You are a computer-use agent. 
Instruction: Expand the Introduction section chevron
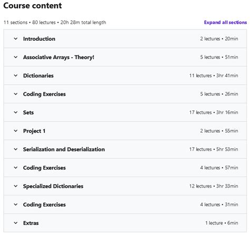(x=16, y=39)
